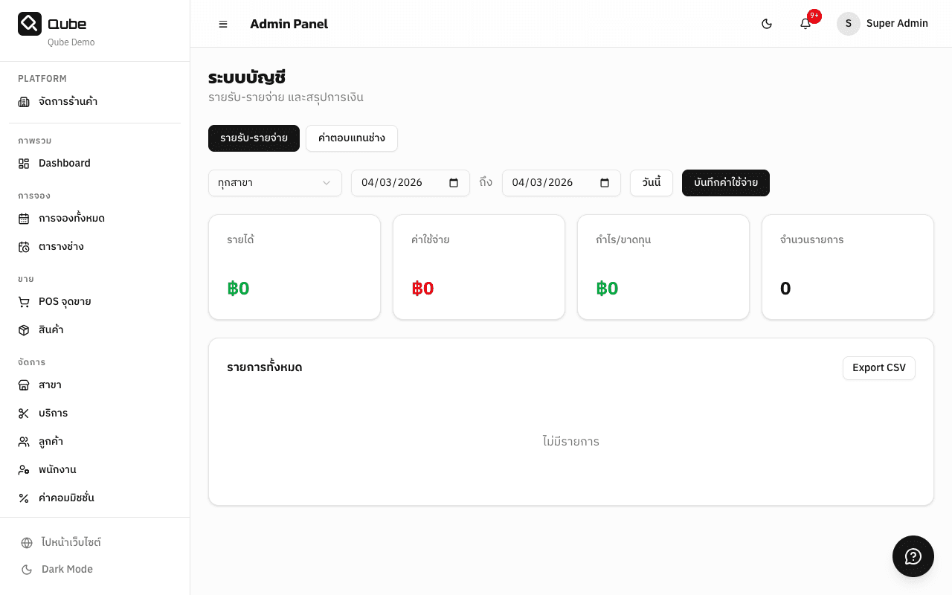The height and width of the screenshot is (595, 952).
Task: Toggle Dark Mode in the sidebar
Action: click(x=67, y=570)
